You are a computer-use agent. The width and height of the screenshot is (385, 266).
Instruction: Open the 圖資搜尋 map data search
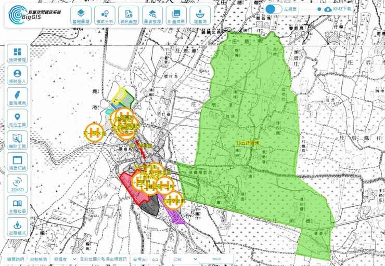coord(152,16)
